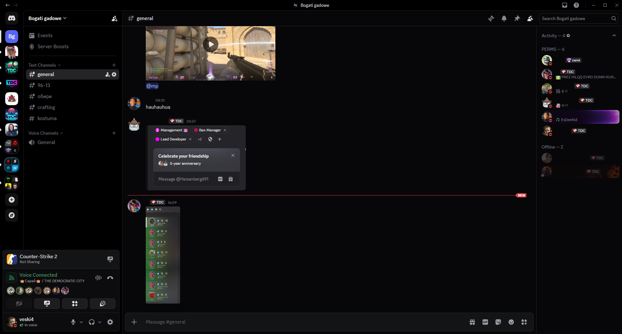Open the inbox icon in title bar
This screenshot has width=622, height=334.
coord(565,5)
